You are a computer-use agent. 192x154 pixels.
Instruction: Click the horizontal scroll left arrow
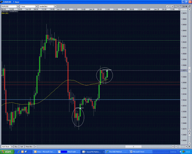(36, 147)
